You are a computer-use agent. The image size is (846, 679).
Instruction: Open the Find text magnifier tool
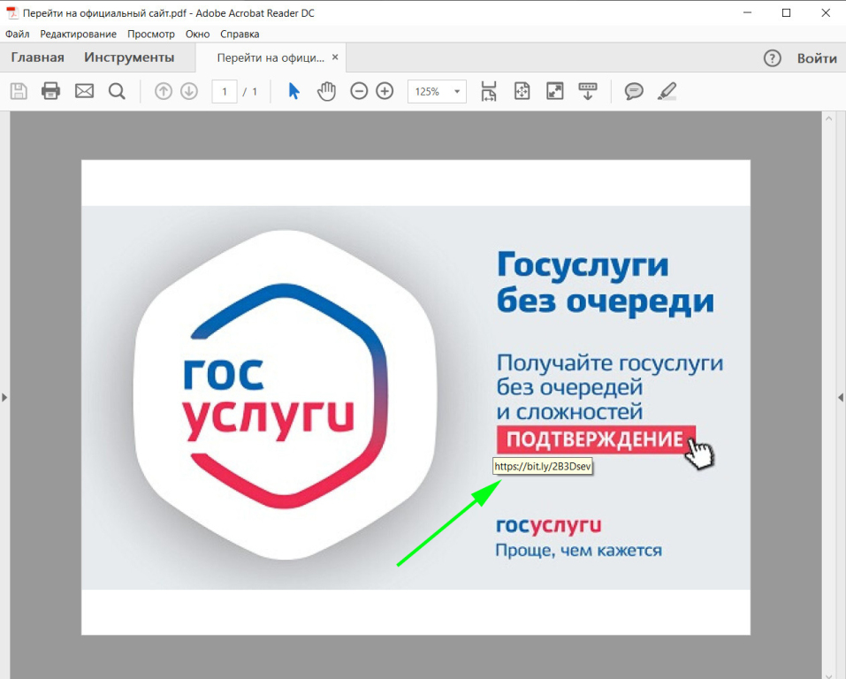[x=117, y=91]
